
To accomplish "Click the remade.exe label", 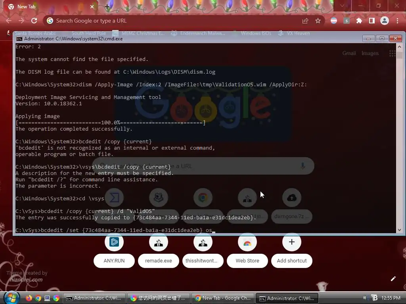I will pyautogui.click(x=159, y=261).
